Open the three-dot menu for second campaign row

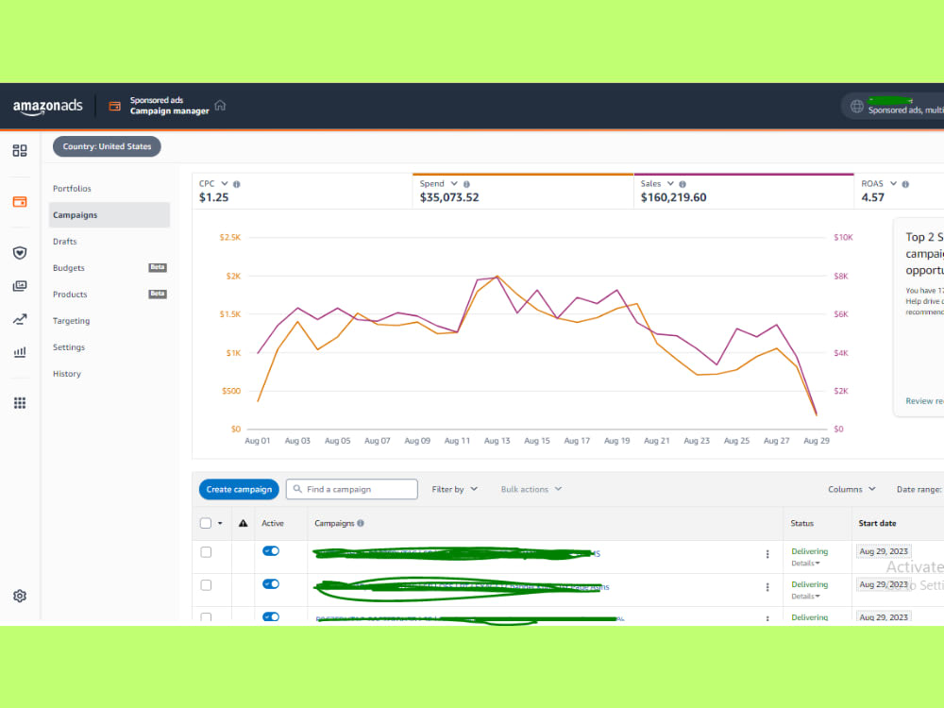coord(767,587)
